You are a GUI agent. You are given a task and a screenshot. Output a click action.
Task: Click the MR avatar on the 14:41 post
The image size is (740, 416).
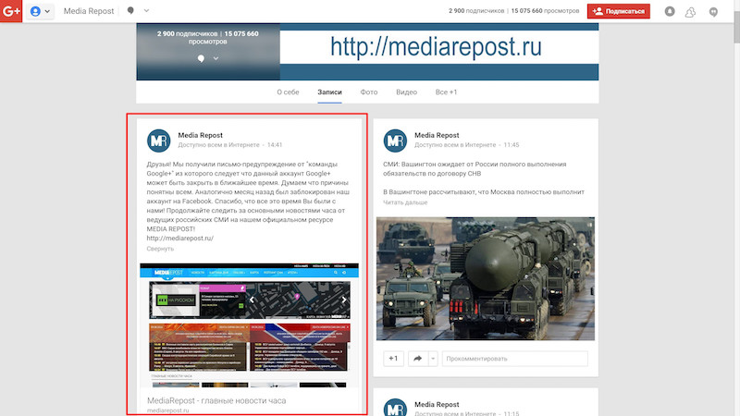click(x=158, y=141)
